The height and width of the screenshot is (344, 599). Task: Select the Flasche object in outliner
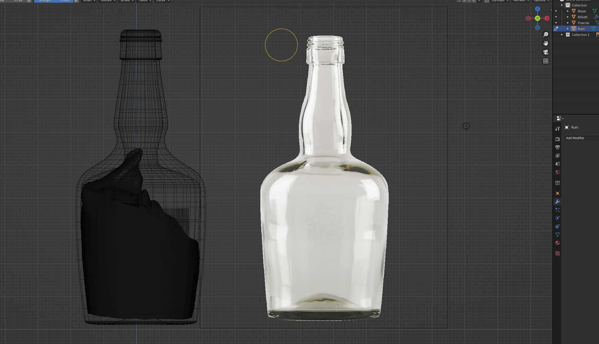[583, 23]
